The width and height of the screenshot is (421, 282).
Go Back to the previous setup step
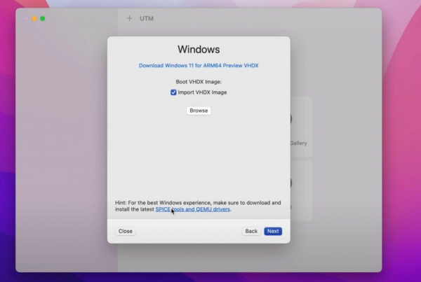(251, 231)
